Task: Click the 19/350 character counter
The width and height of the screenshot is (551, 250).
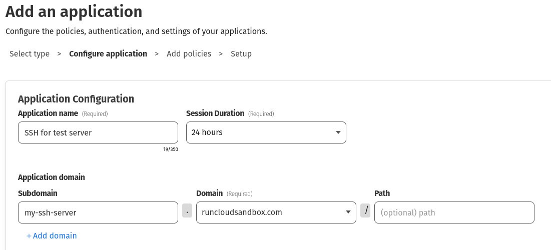Action: click(171, 149)
